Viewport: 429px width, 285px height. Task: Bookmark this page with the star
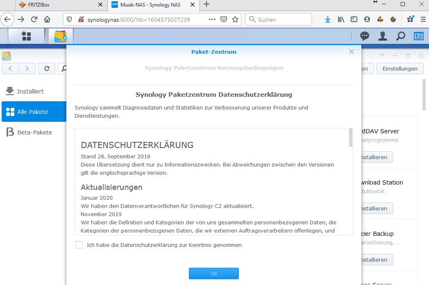[235, 19]
